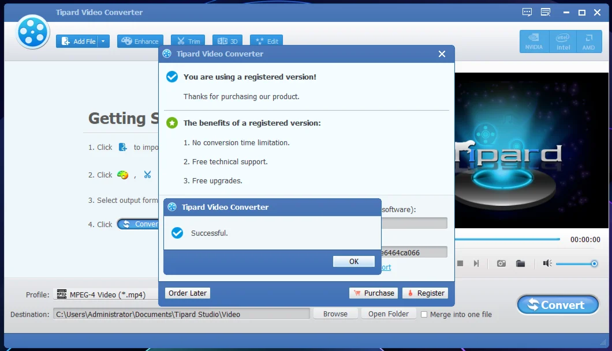Toggle AMD acceleration
This screenshot has height=351, width=612.
[x=588, y=41]
